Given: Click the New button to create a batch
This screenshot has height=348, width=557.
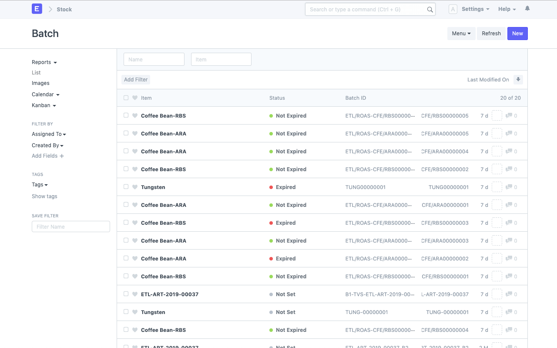Looking at the screenshot, I should coord(517,33).
